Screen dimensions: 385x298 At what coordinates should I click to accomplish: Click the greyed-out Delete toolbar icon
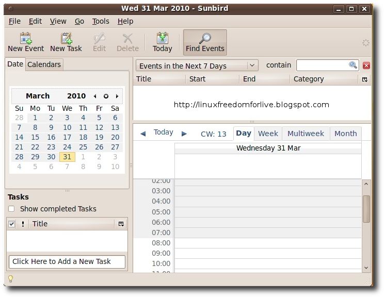click(x=127, y=42)
